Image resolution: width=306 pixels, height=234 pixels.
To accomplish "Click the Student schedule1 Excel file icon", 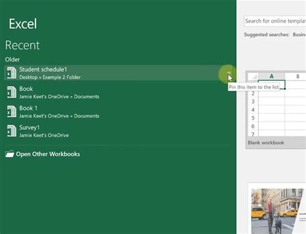I will click(x=12, y=73).
